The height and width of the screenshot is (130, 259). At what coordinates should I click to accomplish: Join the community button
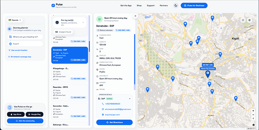[25, 121]
